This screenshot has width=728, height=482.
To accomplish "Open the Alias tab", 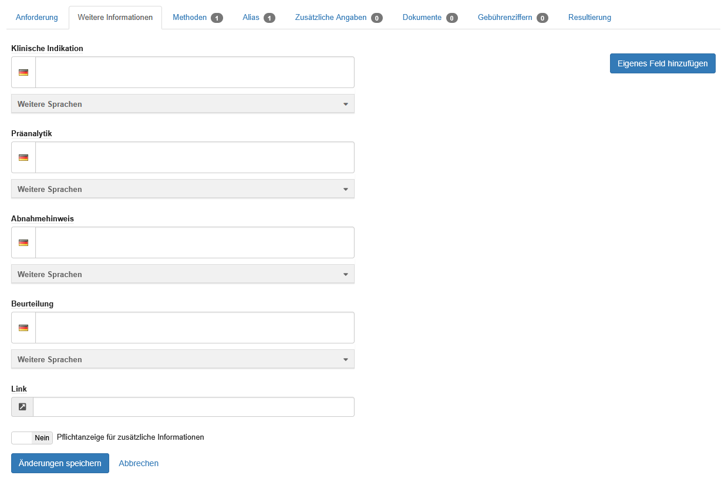I will pyautogui.click(x=258, y=18).
